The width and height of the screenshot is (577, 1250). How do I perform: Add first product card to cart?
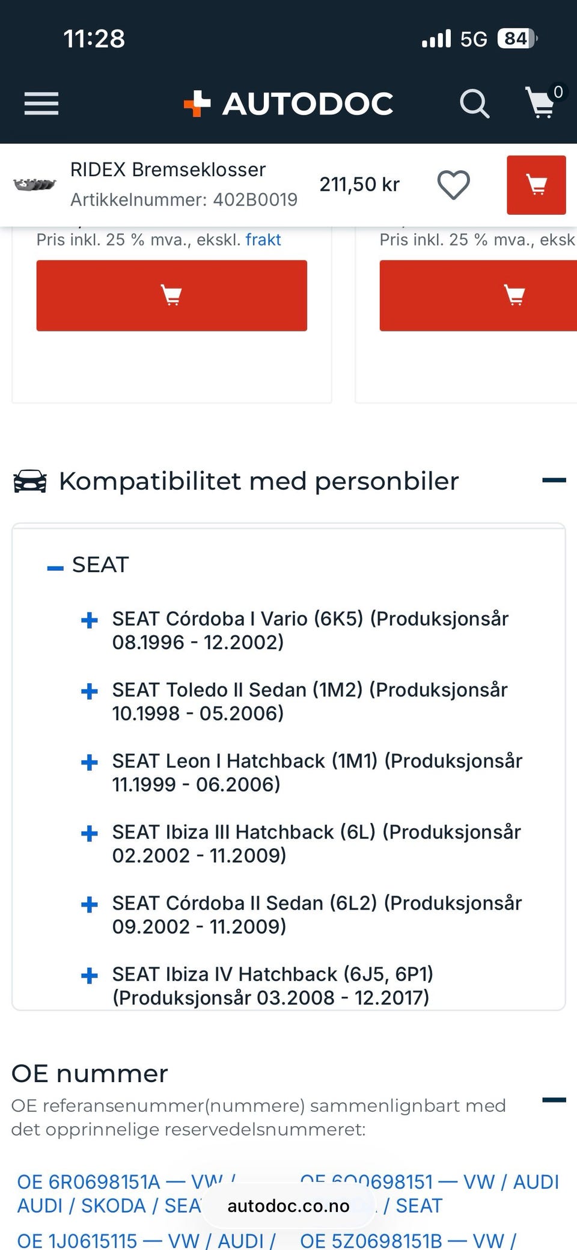tap(171, 295)
